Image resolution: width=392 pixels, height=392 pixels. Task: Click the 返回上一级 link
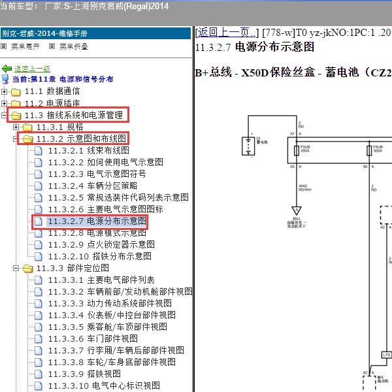(x=32, y=69)
